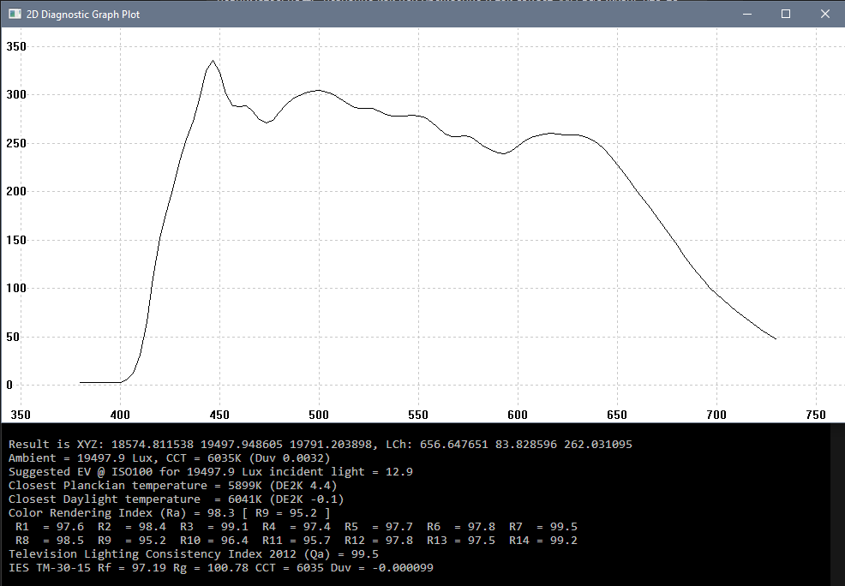This screenshot has height=586, width=845.
Task: Click the flat start of the spectrum curve
Action: pos(99,382)
